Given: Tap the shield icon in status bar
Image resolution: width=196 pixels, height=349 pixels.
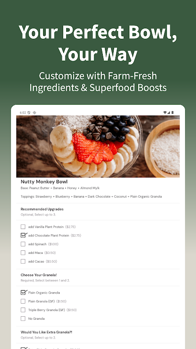Looking at the screenshot, I should click(x=29, y=113).
